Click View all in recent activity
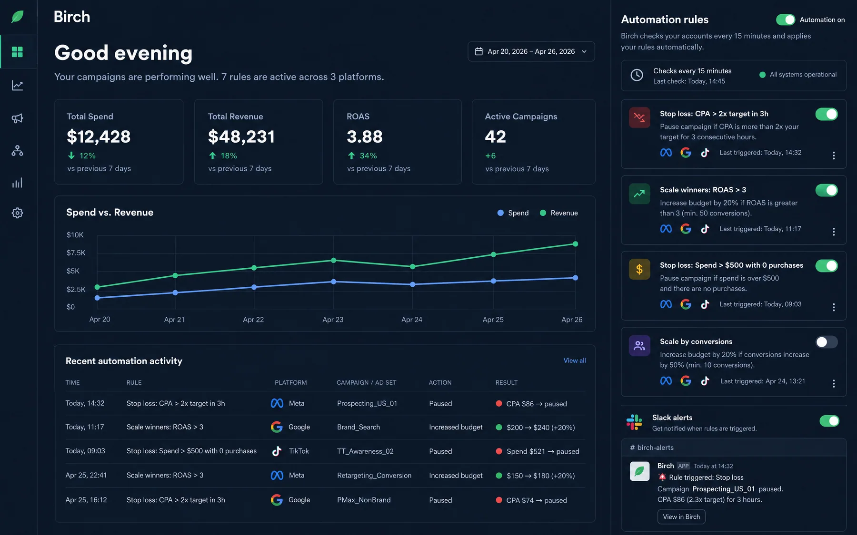The image size is (857, 535). (x=575, y=360)
